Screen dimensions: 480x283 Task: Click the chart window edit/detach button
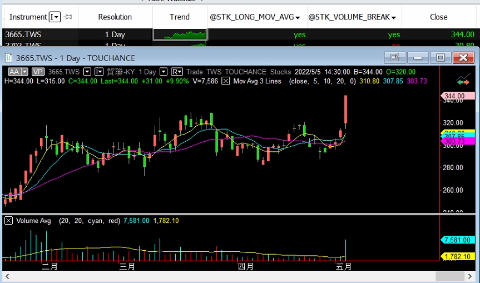click(x=395, y=57)
